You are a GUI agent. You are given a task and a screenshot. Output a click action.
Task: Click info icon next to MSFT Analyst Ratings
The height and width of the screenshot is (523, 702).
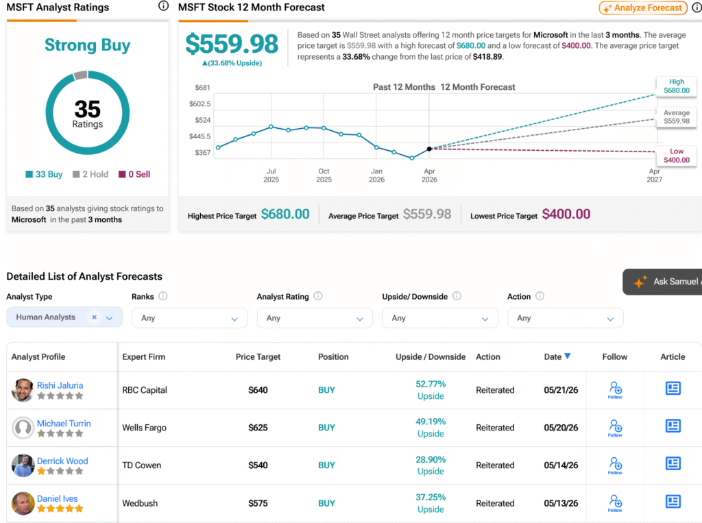tap(163, 6)
